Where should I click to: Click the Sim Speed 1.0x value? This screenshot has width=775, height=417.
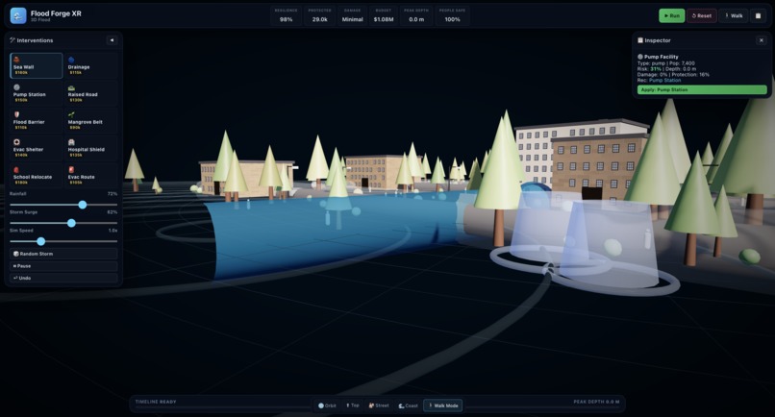(x=112, y=231)
